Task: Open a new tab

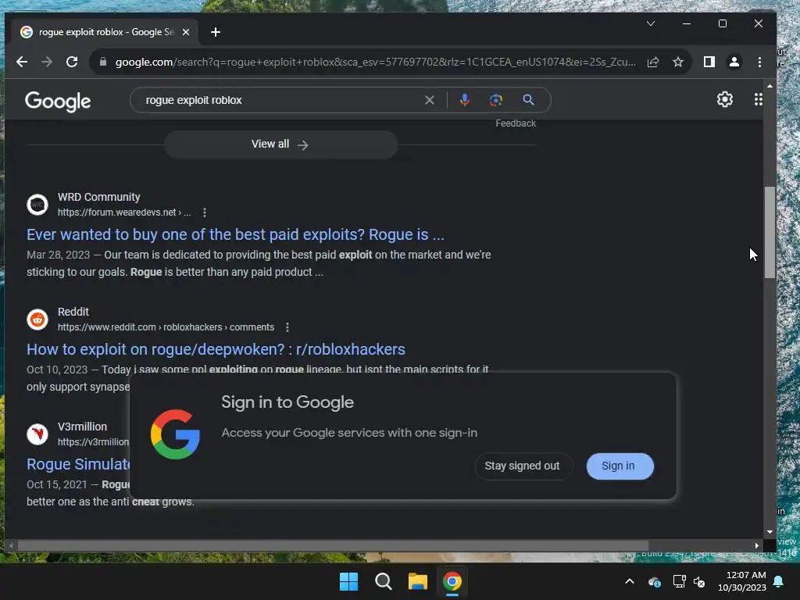Action: tap(216, 32)
